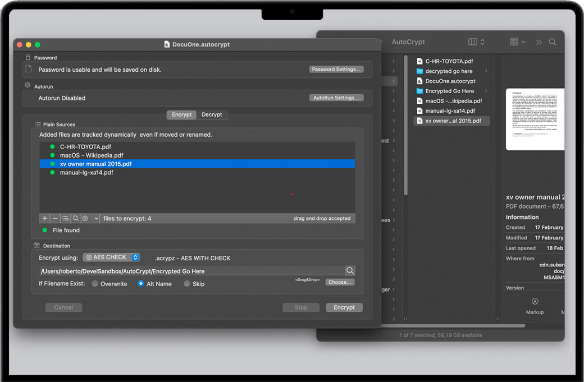Open the gear action dropdown in sources toolbar
The image size is (584, 382).
tap(90, 218)
